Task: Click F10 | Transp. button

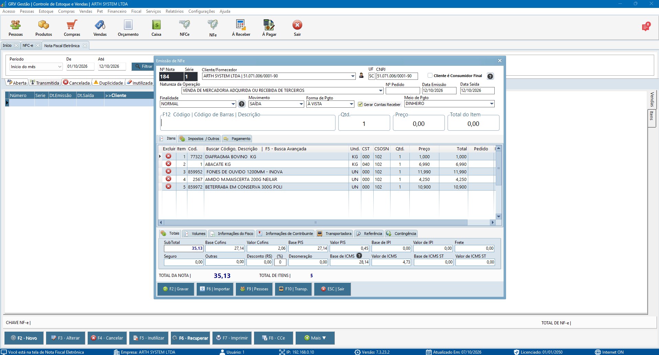Action: click(x=293, y=289)
